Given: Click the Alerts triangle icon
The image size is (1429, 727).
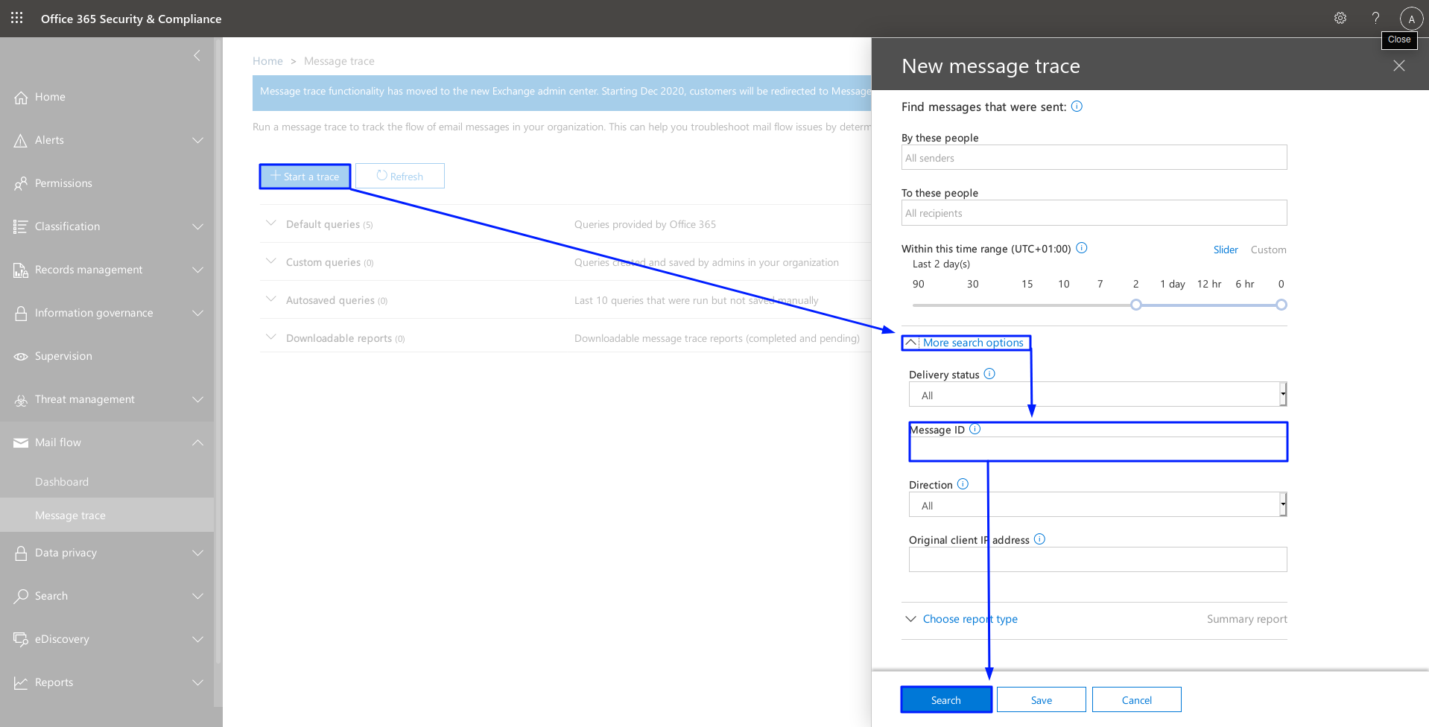Looking at the screenshot, I should tap(21, 141).
